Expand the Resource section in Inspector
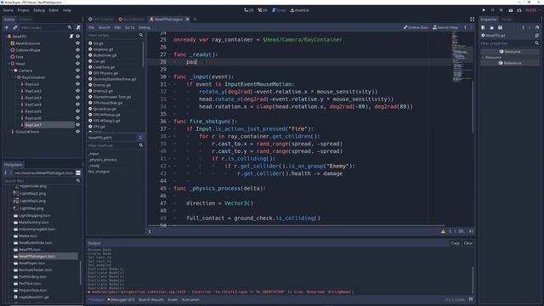Viewport: 544px width, 306px height. click(x=483, y=57)
